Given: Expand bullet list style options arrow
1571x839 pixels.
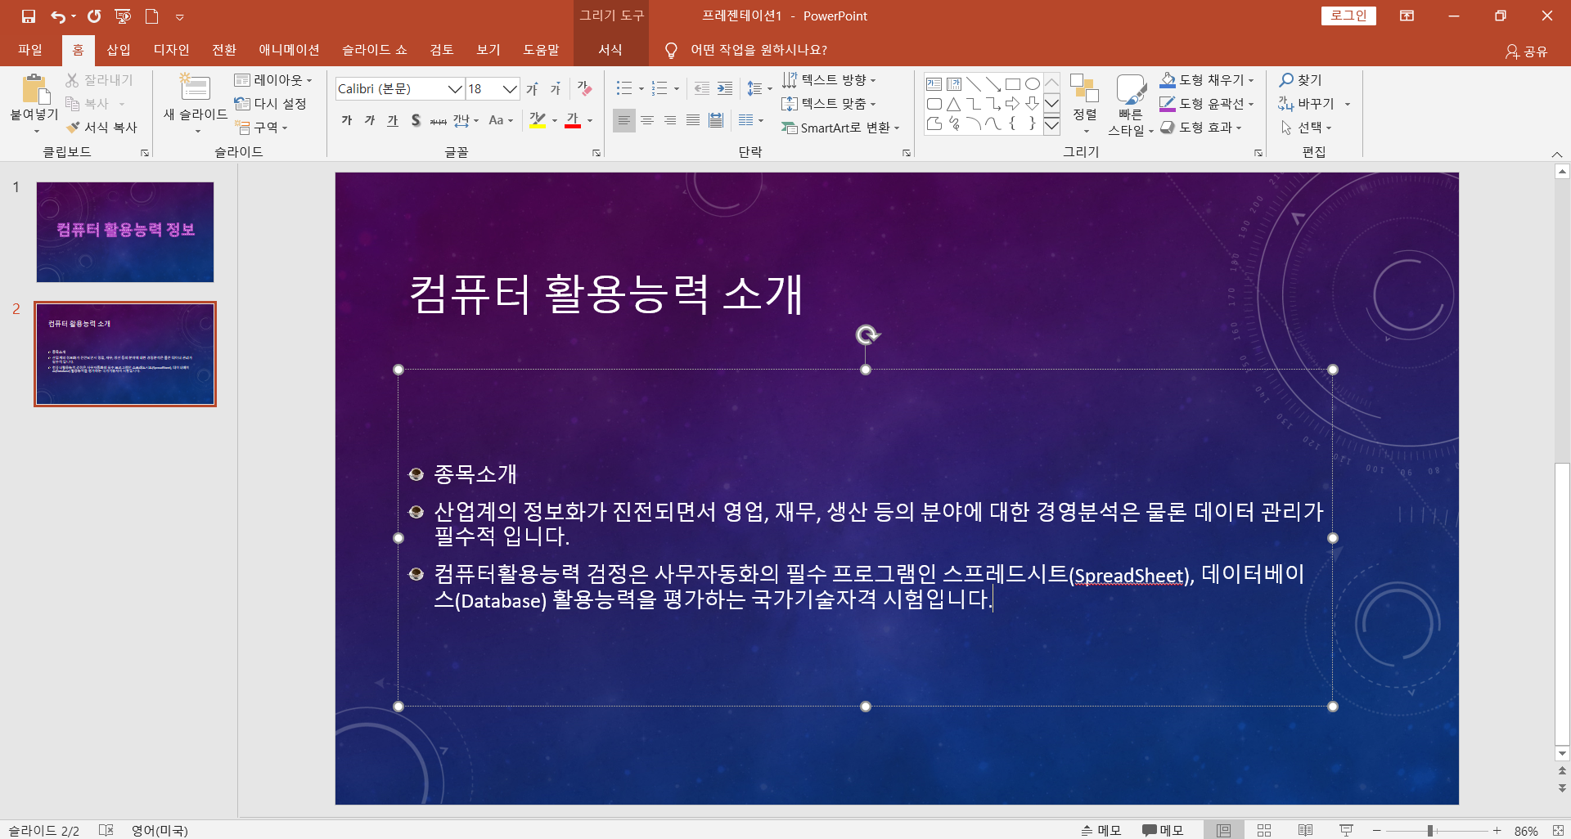Looking at the screenshot, I should click(641, 88).
